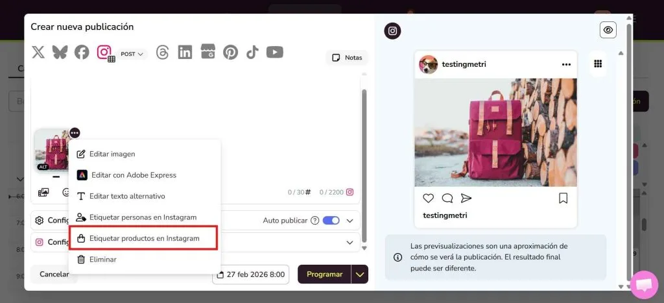The image size is (664, 303).
Task: Toggle the preview eye icon
Action: tap(608, 30)
